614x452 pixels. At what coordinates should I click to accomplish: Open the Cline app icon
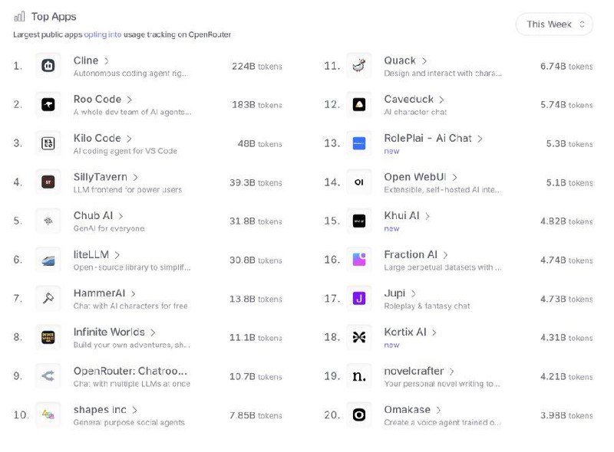click(48, 66)
